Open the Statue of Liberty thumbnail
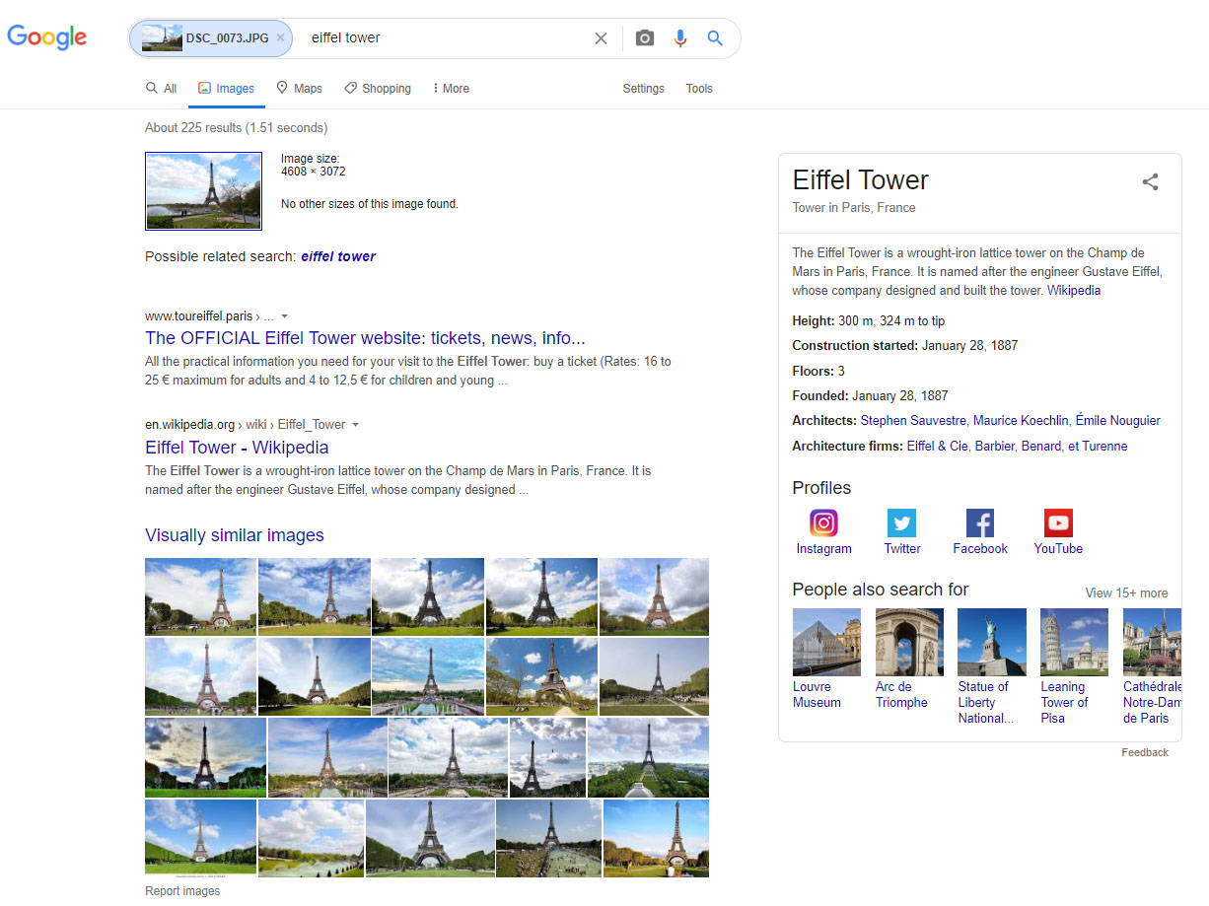The height and width of the screenshot is (906, 1209). (x=992, y=642)
